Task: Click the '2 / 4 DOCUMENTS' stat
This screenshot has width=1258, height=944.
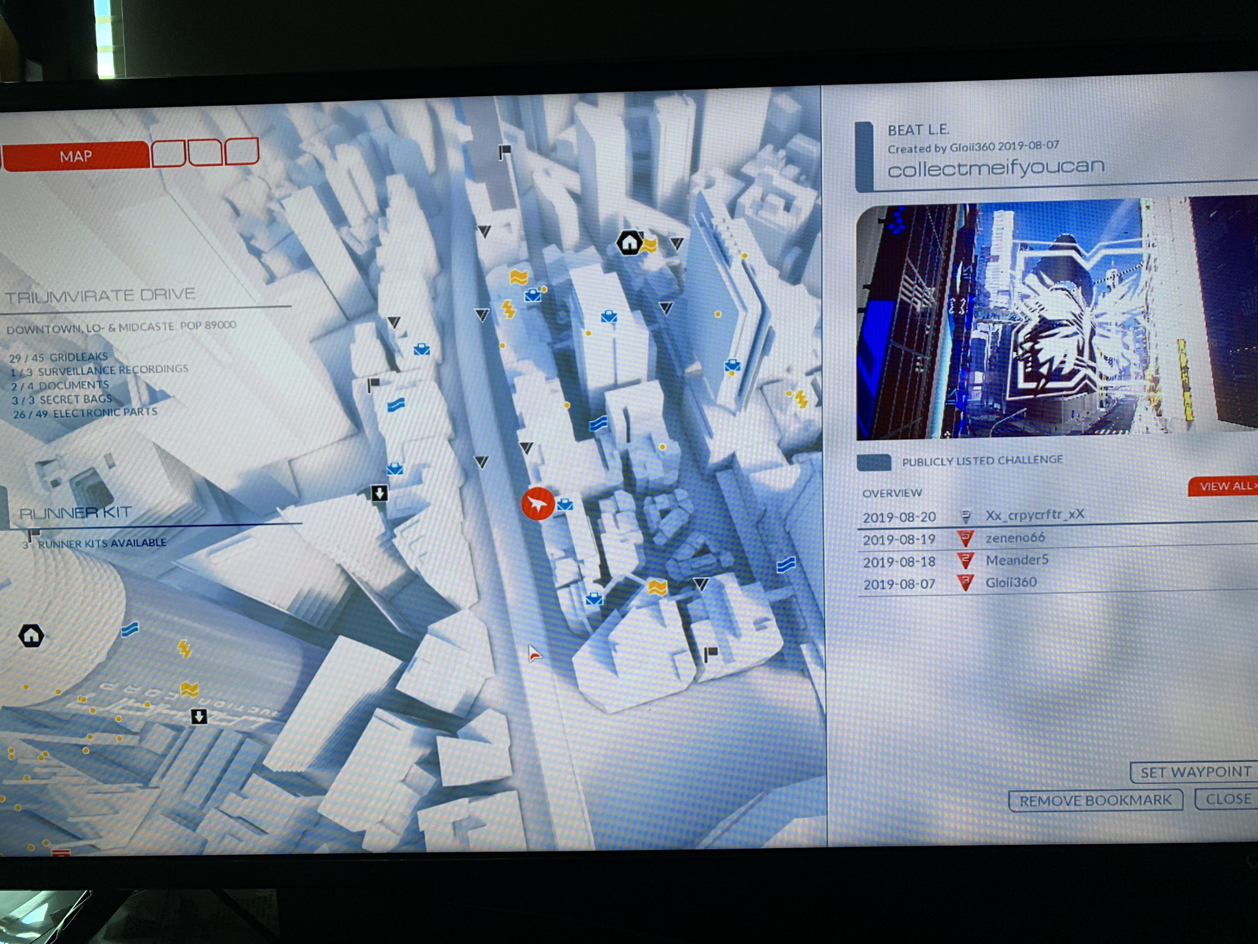Action: pos(60,385)
